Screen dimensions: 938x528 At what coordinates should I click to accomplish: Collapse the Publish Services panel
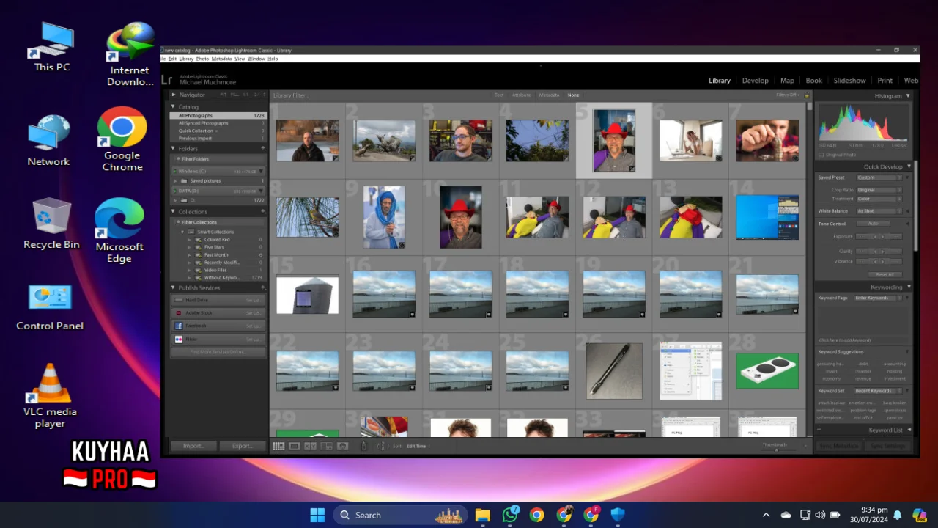[174, 287]
